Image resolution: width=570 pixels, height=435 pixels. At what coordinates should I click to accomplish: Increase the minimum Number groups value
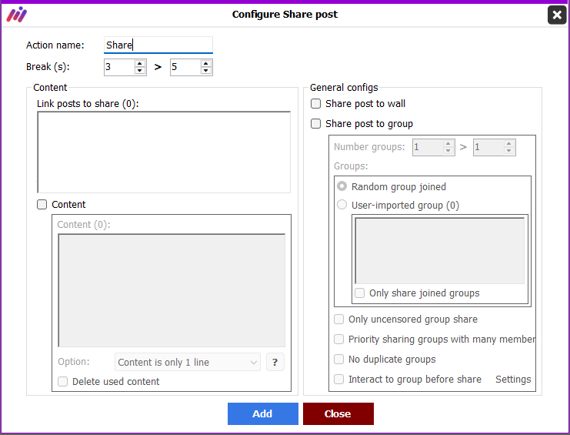(448, 144)
